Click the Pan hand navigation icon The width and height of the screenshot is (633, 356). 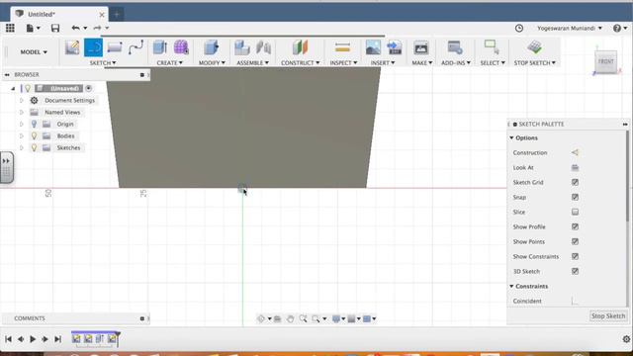pos(290,318)
